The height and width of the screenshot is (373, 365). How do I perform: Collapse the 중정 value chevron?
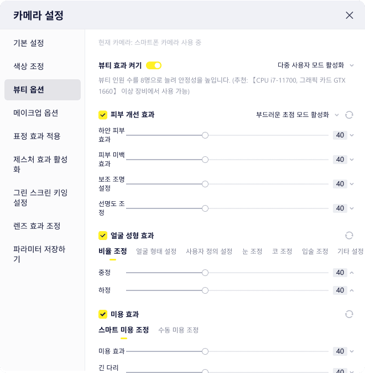(x=352, y=273)
